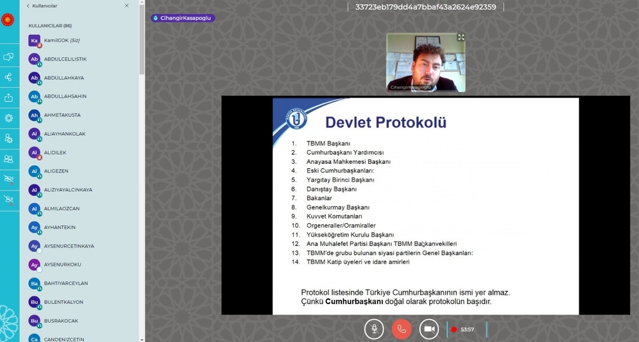Select user BAHTIYARCEYLAN in the list
The height and width of the screenshot is (342, 639).
(x=66, y=283)
